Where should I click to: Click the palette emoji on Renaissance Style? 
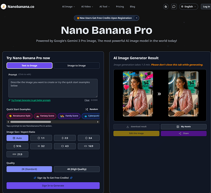coord(10,116)
